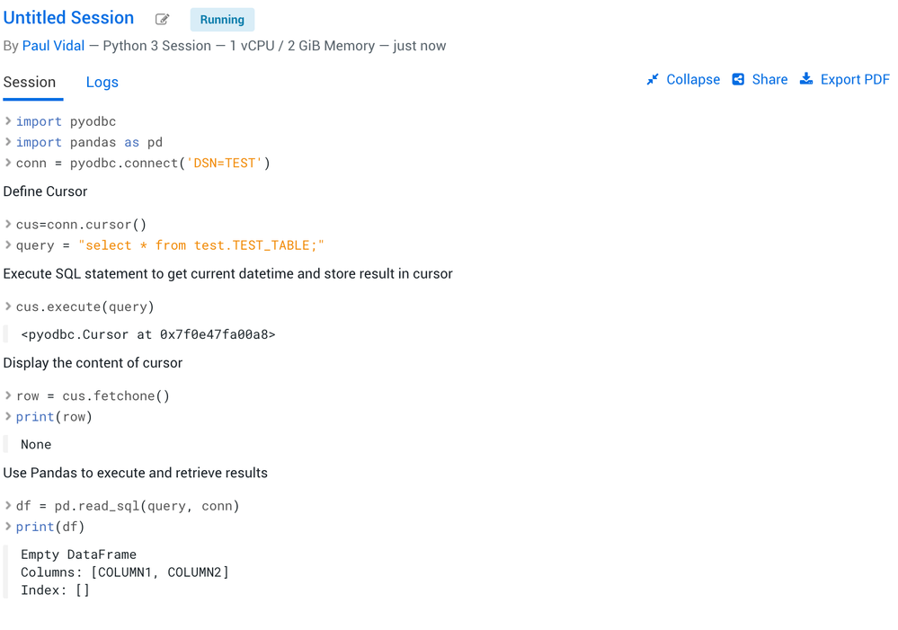
Task: Click the Collapse arrows icon
Action: click(653, 80)
